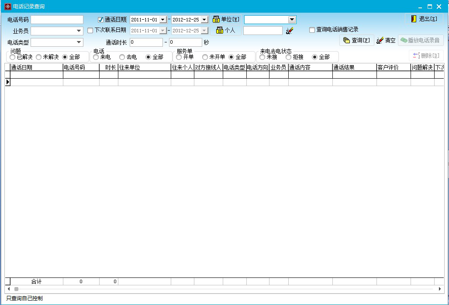Click the 退出[X] exit button

[x=424, y=19]
